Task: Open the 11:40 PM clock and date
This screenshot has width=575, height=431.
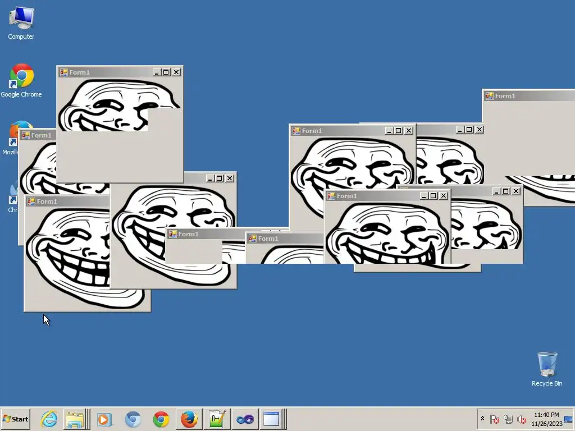Action: point(546,419)
